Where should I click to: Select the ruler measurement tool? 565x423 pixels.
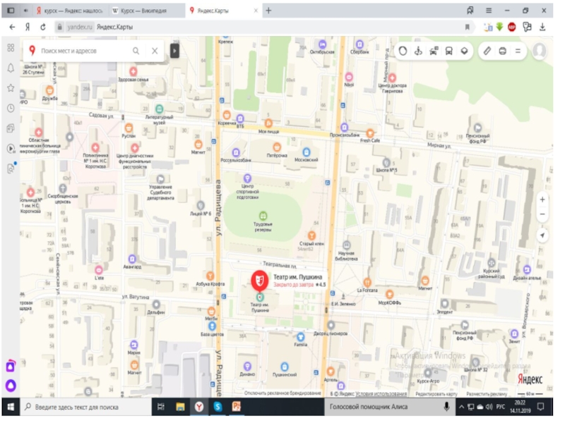[x=487, y=51]
